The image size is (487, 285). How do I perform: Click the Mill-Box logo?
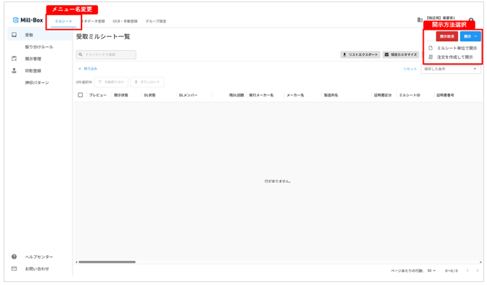click(28, 20)
